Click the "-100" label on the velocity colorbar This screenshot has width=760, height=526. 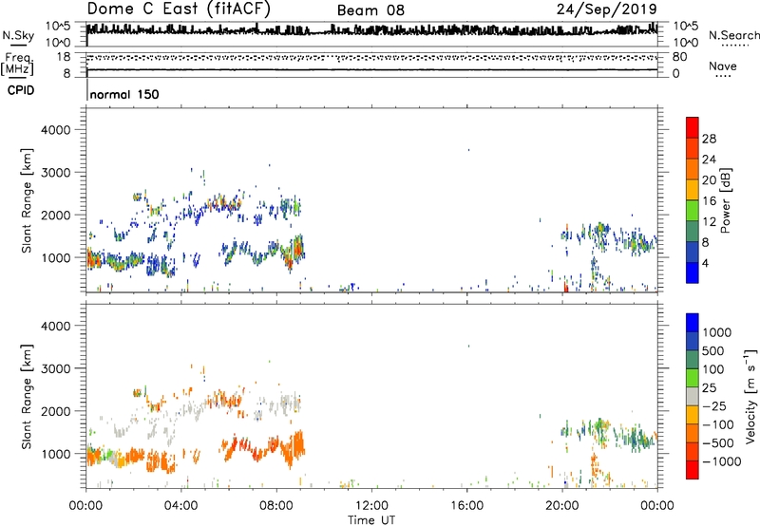pyautogui.click(x=718, y=424)
